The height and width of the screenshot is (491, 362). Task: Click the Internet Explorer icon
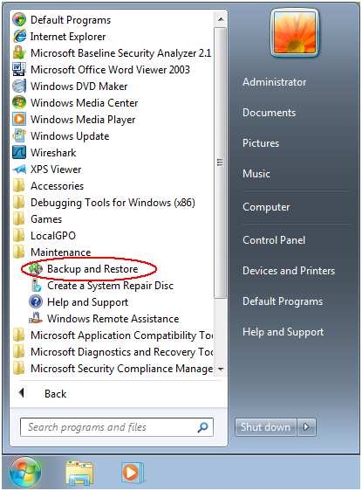click(x=19, y=37)
